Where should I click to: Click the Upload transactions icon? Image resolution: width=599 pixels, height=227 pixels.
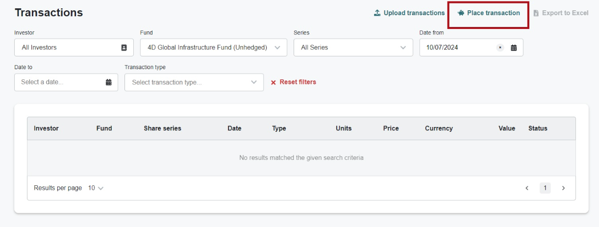[377, 13]
